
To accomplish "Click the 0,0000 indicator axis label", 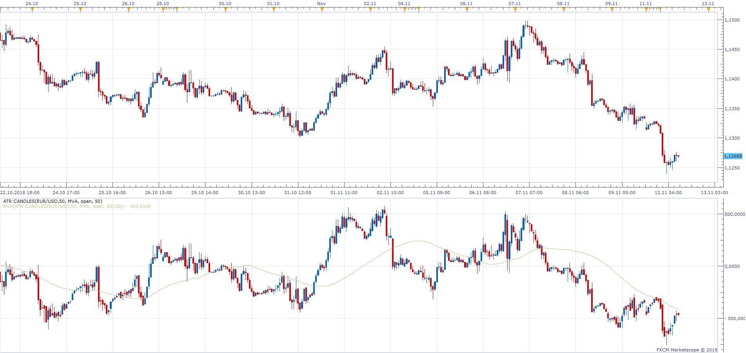I will [732, 266].
